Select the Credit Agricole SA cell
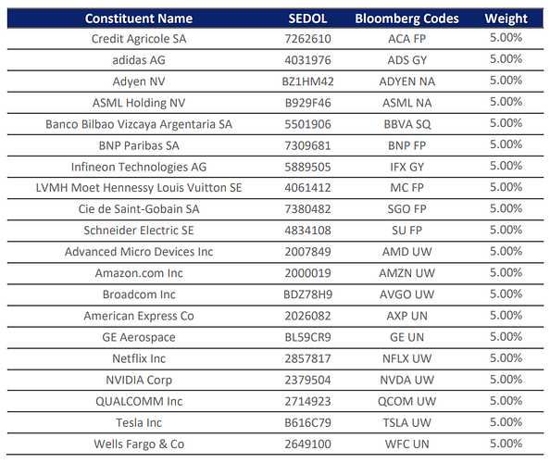The height and width of the screenshot is (463, 550). (139, 39)
